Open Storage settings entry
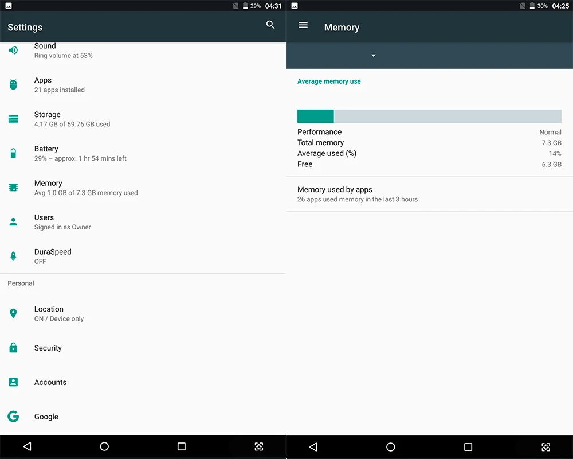573x459 pixels. click(143, 119)
